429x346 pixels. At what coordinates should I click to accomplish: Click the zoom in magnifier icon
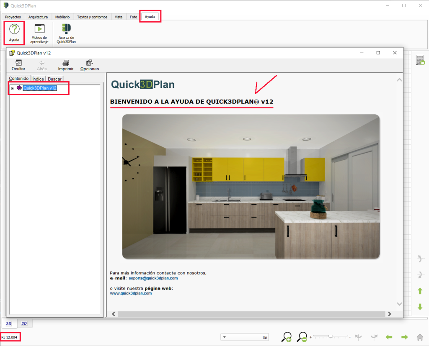(x=286, y=337)
